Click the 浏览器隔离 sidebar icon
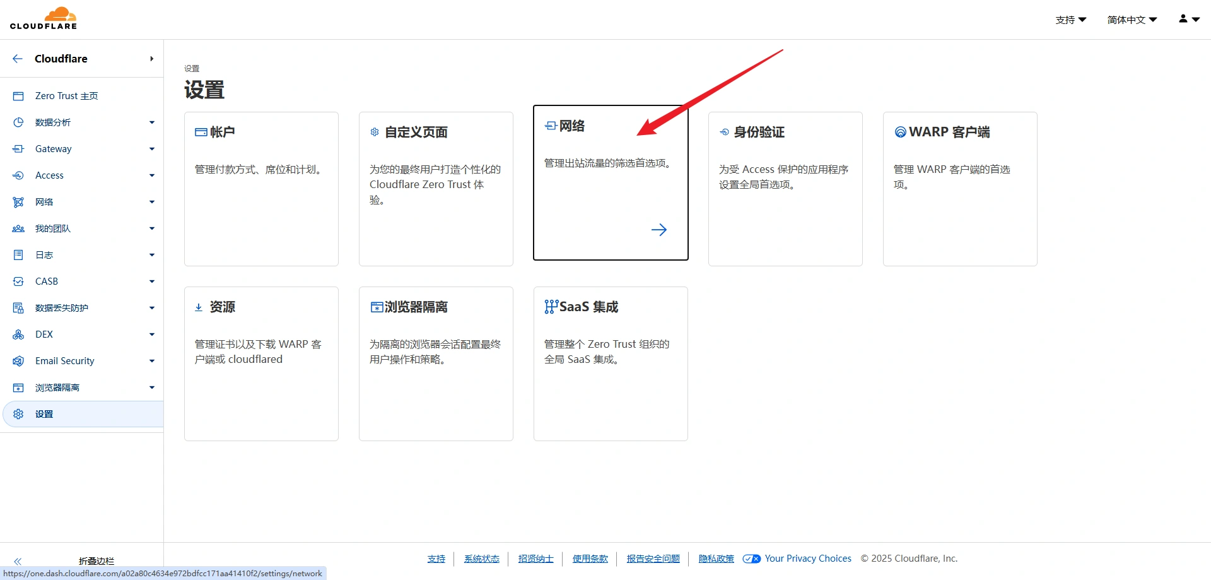The width and height of the screenshot is (1211, 580). tap(18, 388)
